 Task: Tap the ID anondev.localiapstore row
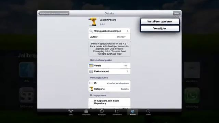tap(109, 83)
